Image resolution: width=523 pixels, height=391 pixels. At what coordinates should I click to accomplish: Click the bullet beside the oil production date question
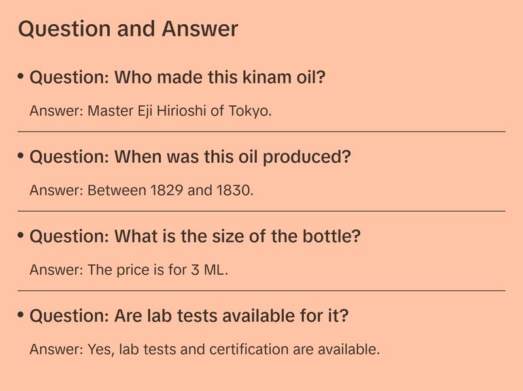[21, 157]
